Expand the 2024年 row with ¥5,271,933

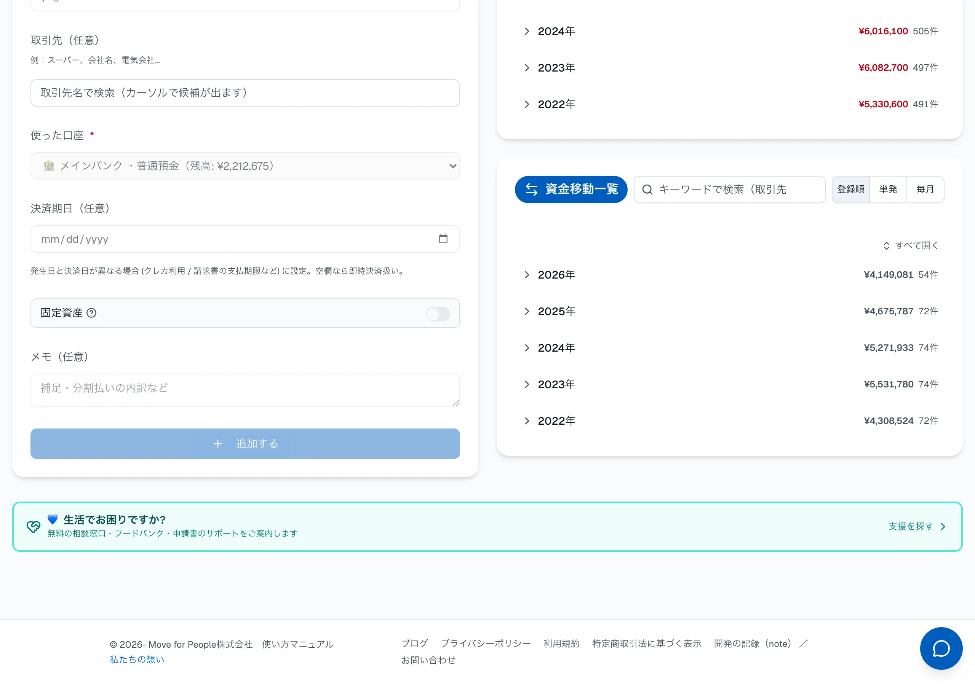(x=730, y=348)
